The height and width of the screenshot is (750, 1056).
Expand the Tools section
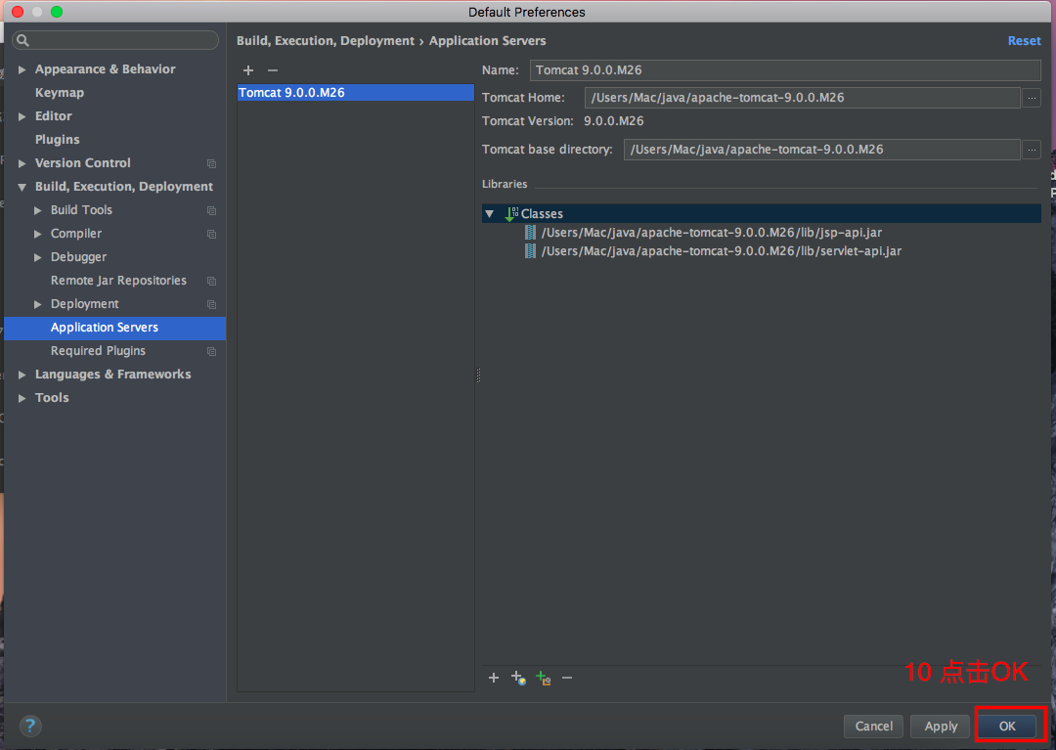[22, 399]
